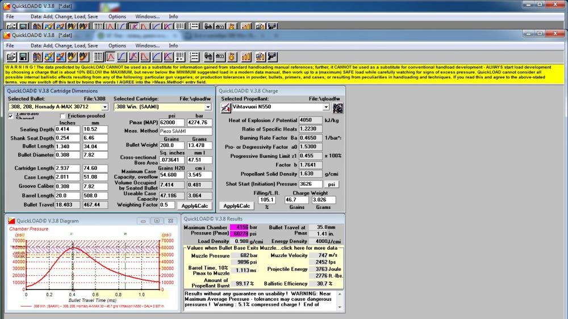Click the Bullet Weight grains field

[x=172, y=145]
